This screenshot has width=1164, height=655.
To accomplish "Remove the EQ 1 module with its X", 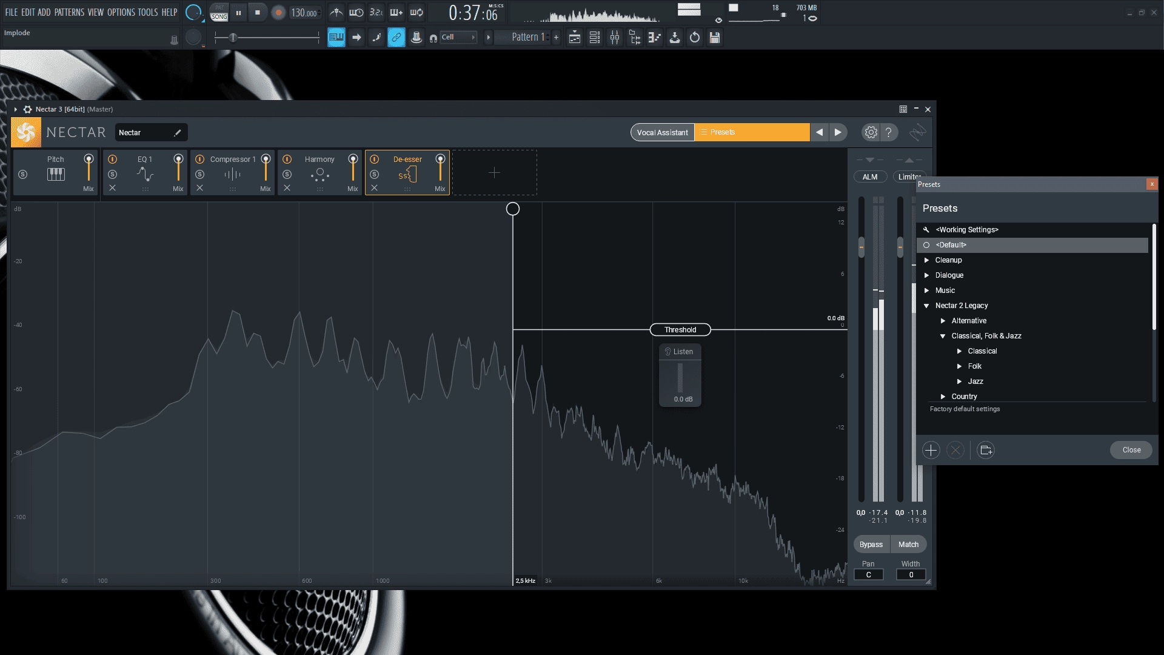I will [x=112, y=188].
